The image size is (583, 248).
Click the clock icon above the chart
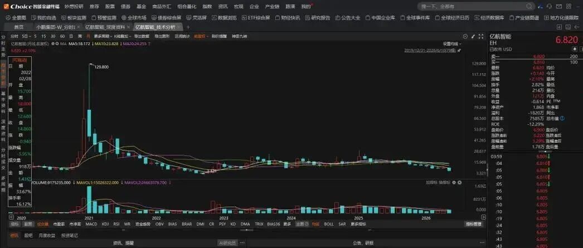[x=465, y=36]
